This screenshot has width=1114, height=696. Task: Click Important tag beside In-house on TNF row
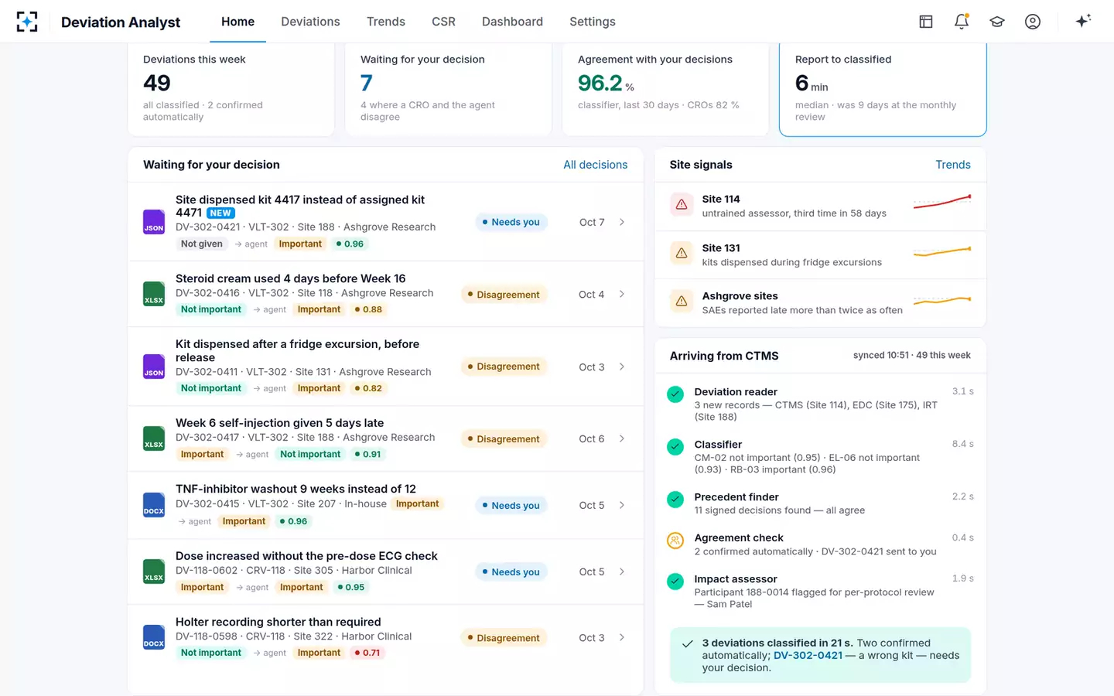(418, 503)
